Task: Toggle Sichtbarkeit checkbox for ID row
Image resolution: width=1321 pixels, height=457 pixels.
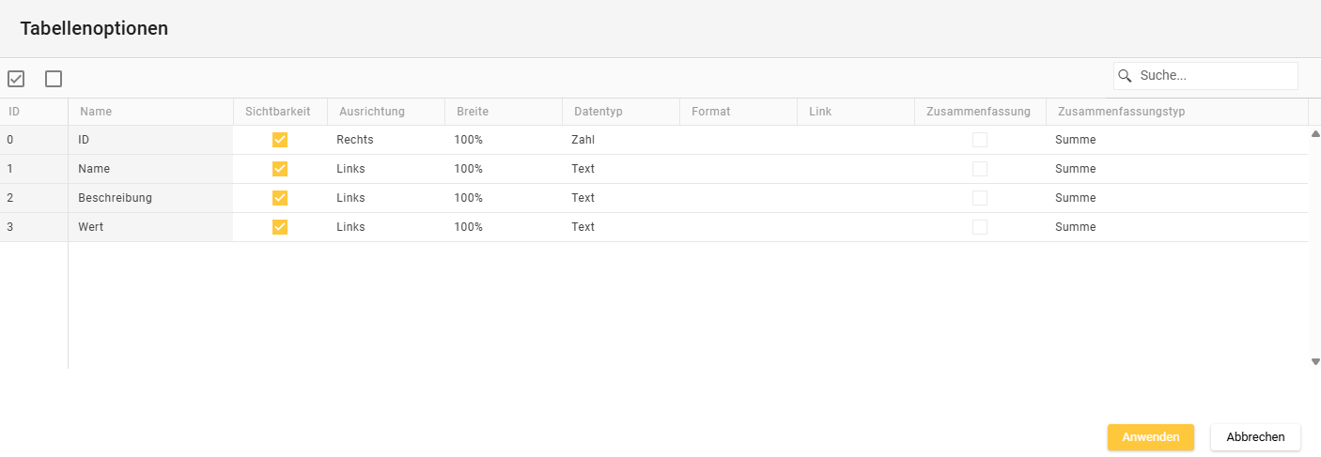Action: [280, 140]
